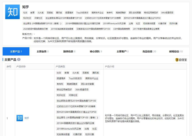
Task: Click the 2017年度中国独角兽企业榜单 tag
Action: click(146, 29)
